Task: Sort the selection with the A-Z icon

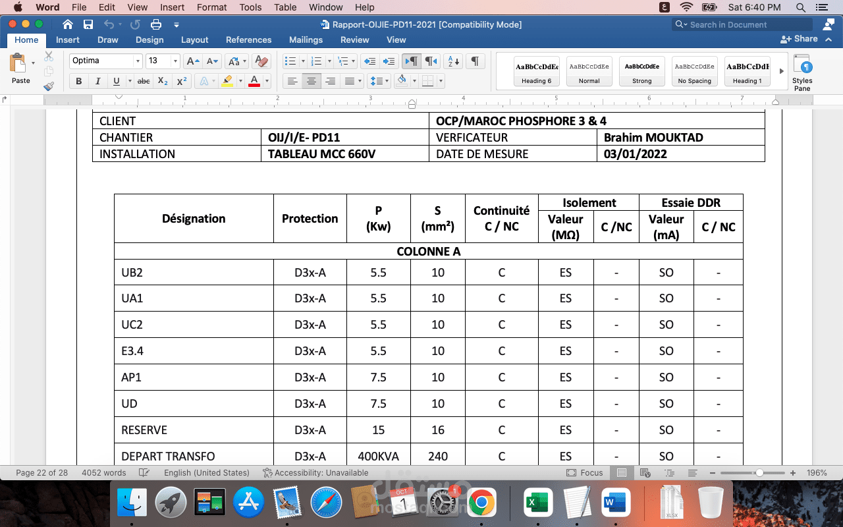Action: [452, 61]
